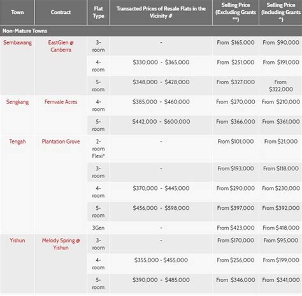
Task: Click the Non-Mature Towns section row
Action: [x=151, y=31]
